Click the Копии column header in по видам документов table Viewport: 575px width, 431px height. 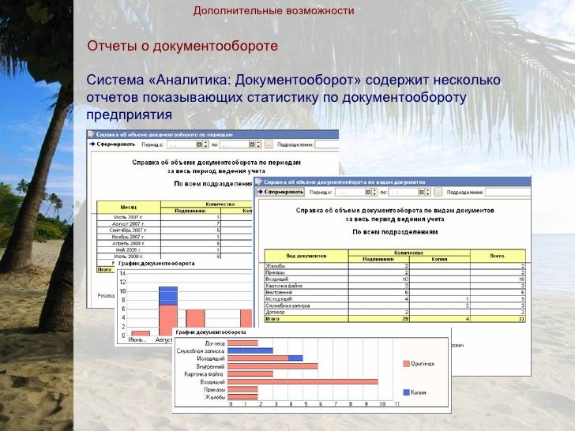[x=439, y=259]
